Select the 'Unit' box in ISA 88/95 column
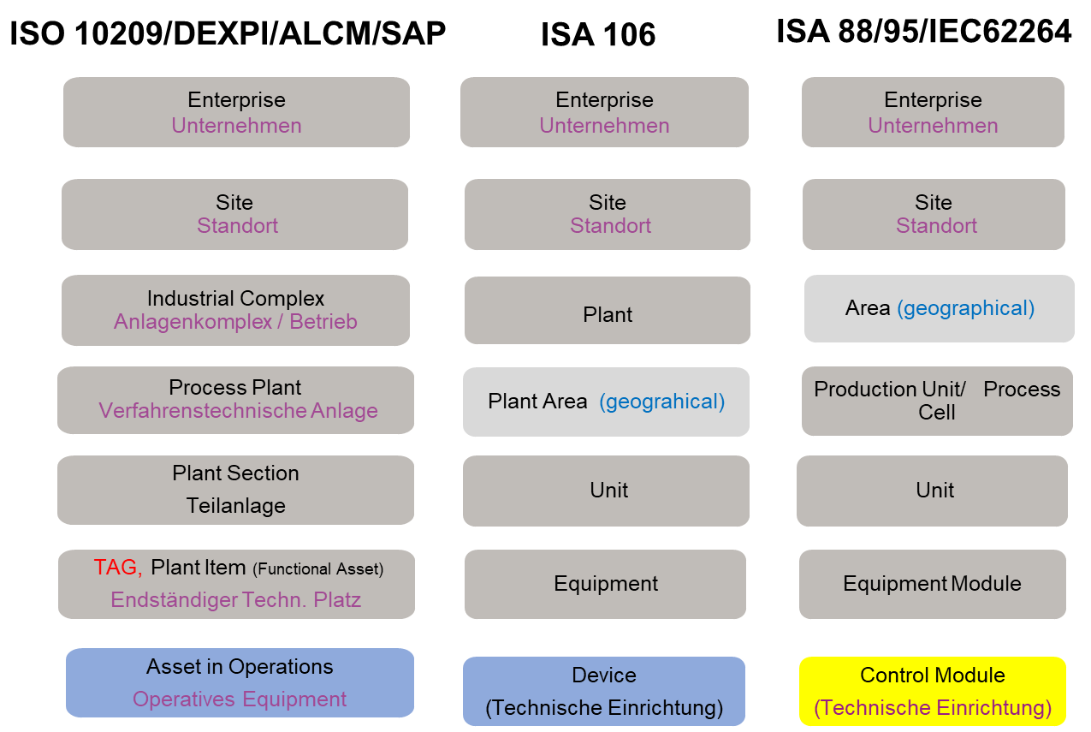This screenshot has width=1091, height=732. pos(932,491)
